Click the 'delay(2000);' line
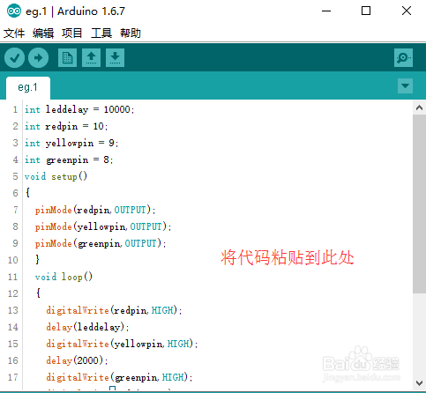426x393 pixels. click(x=77, y=360)
